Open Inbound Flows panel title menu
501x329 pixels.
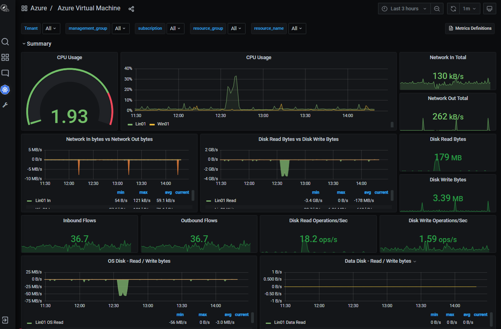[x=79, y=221]
